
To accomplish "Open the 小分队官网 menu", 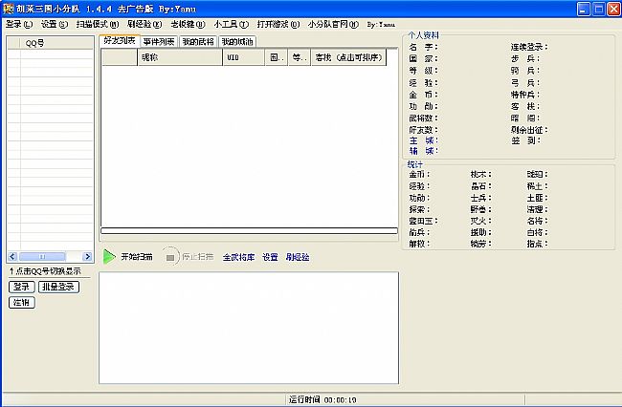I will pyautogui.click(x=333, y=24).
